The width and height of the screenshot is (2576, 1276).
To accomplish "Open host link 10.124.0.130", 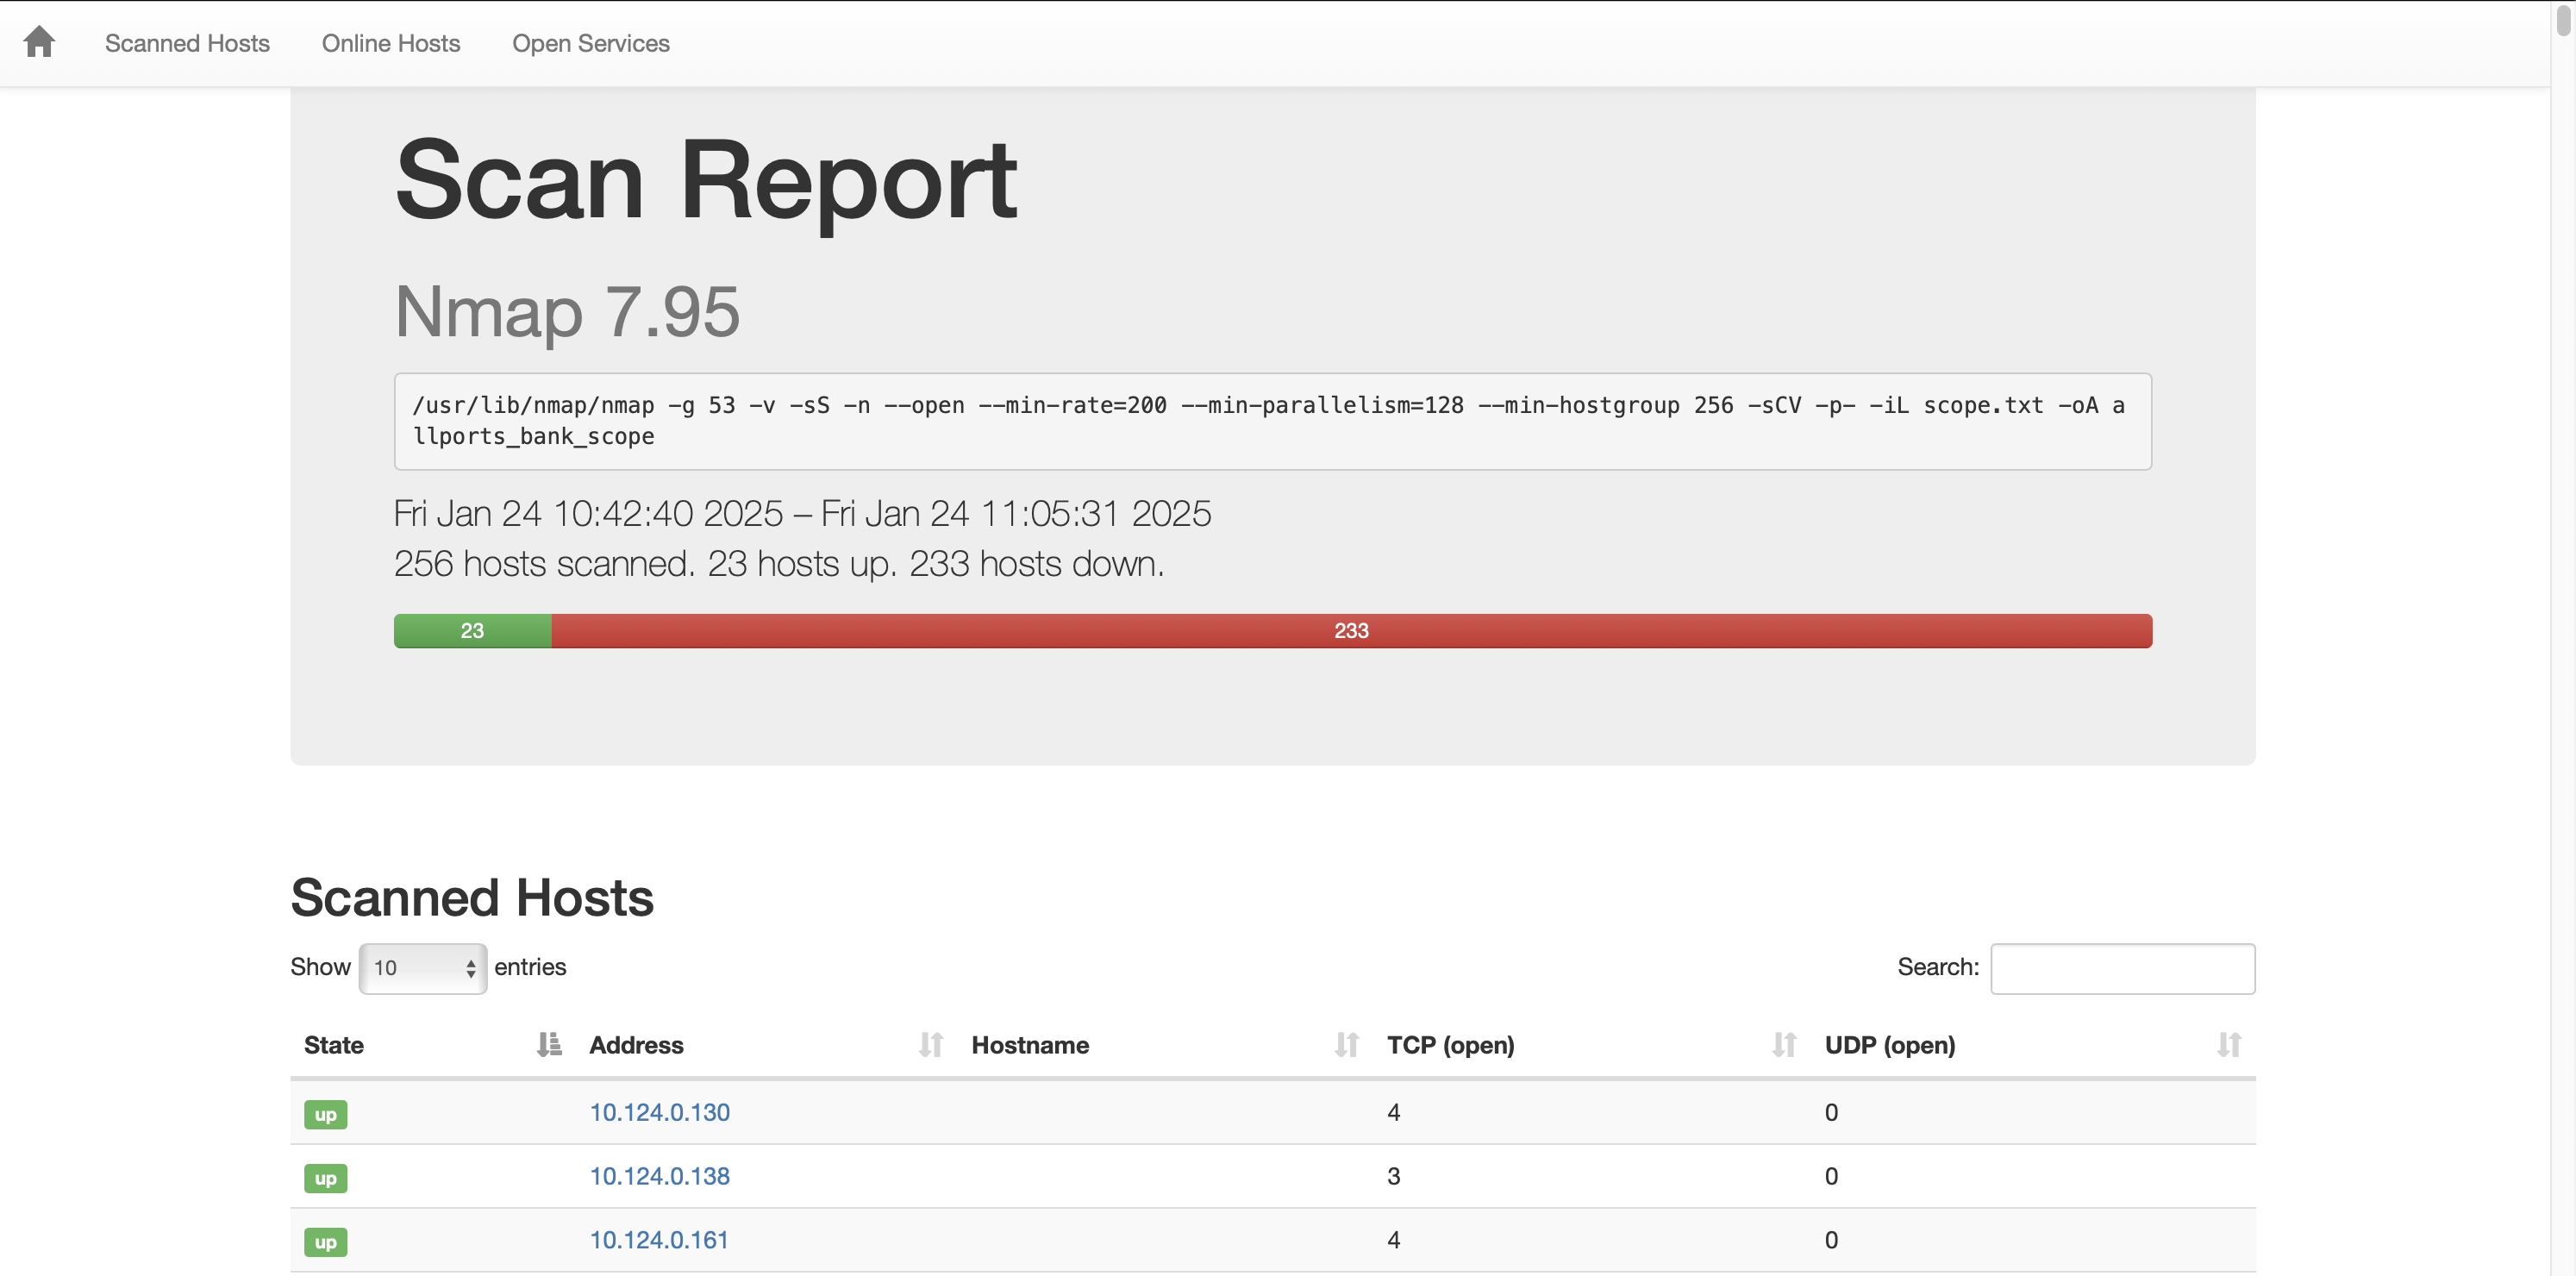I will tap(660, 1112).
